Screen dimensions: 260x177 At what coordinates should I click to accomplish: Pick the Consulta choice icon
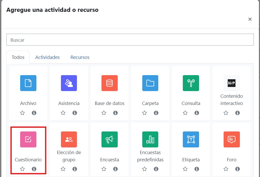pyautogui.click(x=191, y=83)
